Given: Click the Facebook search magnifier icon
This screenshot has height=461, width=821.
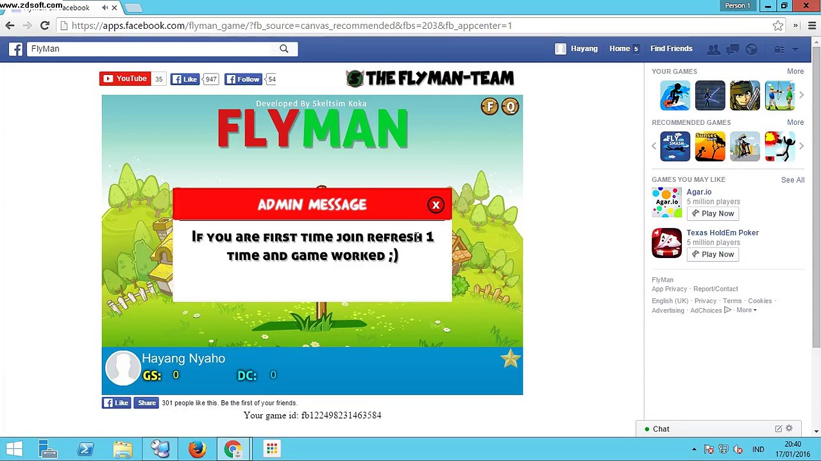Looking at the screenshot, I should tap(284, 49).
